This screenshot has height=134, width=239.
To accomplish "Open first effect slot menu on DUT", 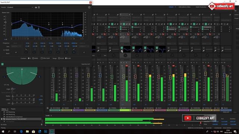I will pos(129,27).
